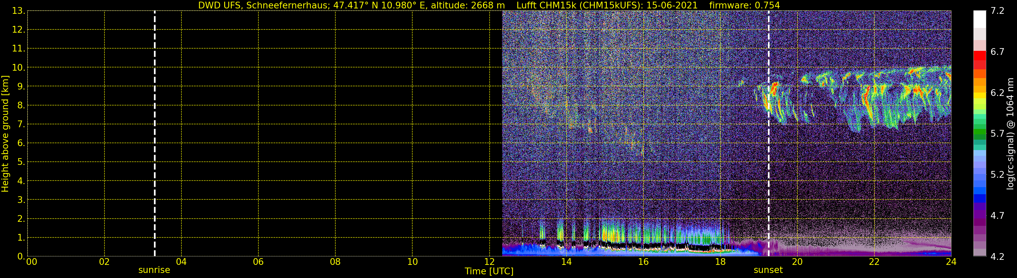Viewport: 1017px width, 278px height.
Task: Click the time axis tick label '04'
Action: coord(181,262)
